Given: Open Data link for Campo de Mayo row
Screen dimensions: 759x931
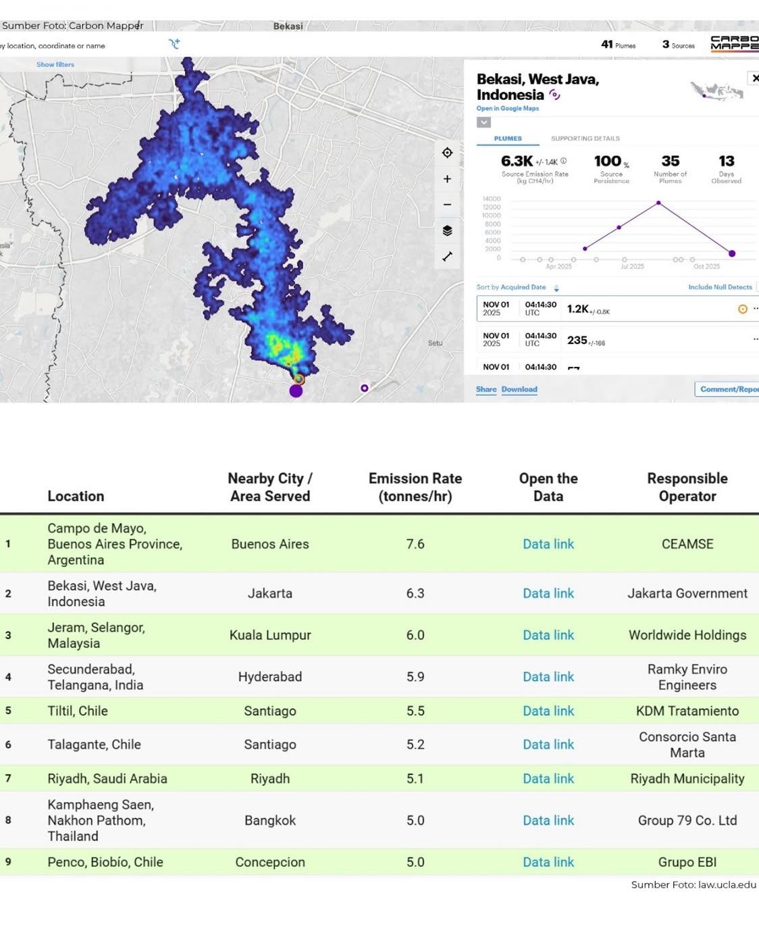Looking at the screenshot, I should point(548,544).
